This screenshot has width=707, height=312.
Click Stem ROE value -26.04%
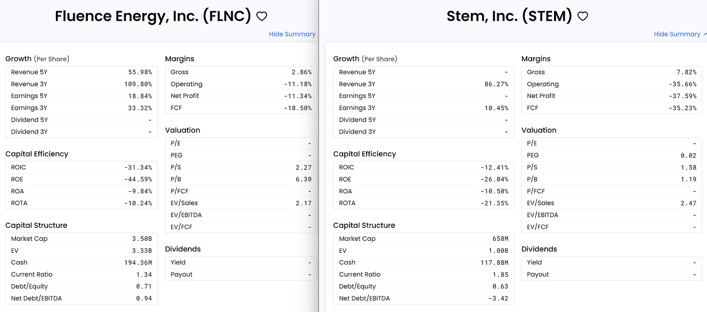[494, 179]
